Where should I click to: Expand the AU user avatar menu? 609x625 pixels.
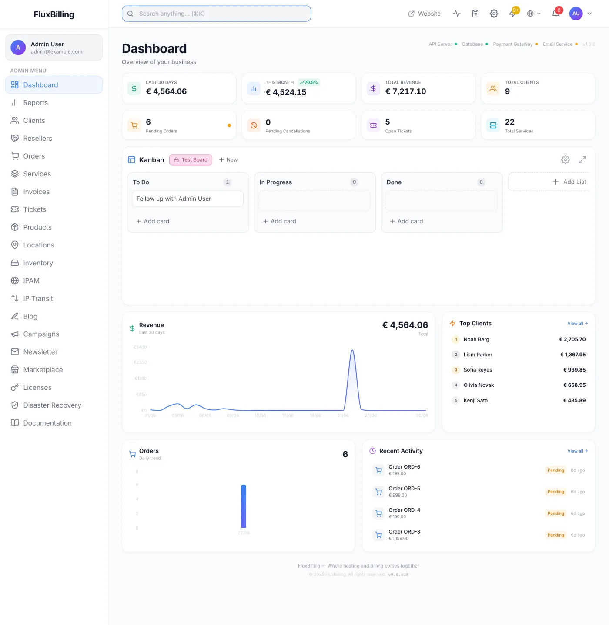(x=581, y=14)
